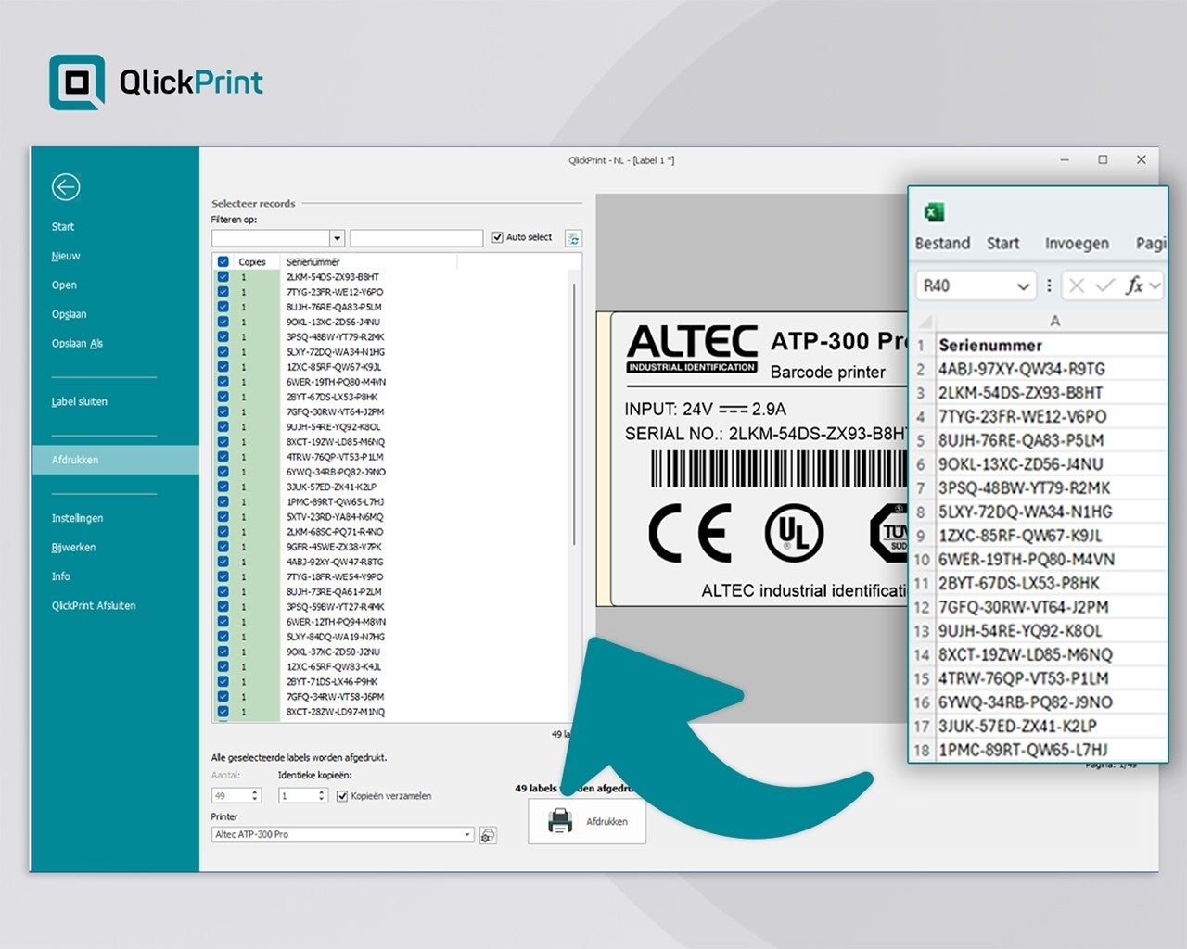
Task: Click the back arrow in sidebar
Action: 66,187
